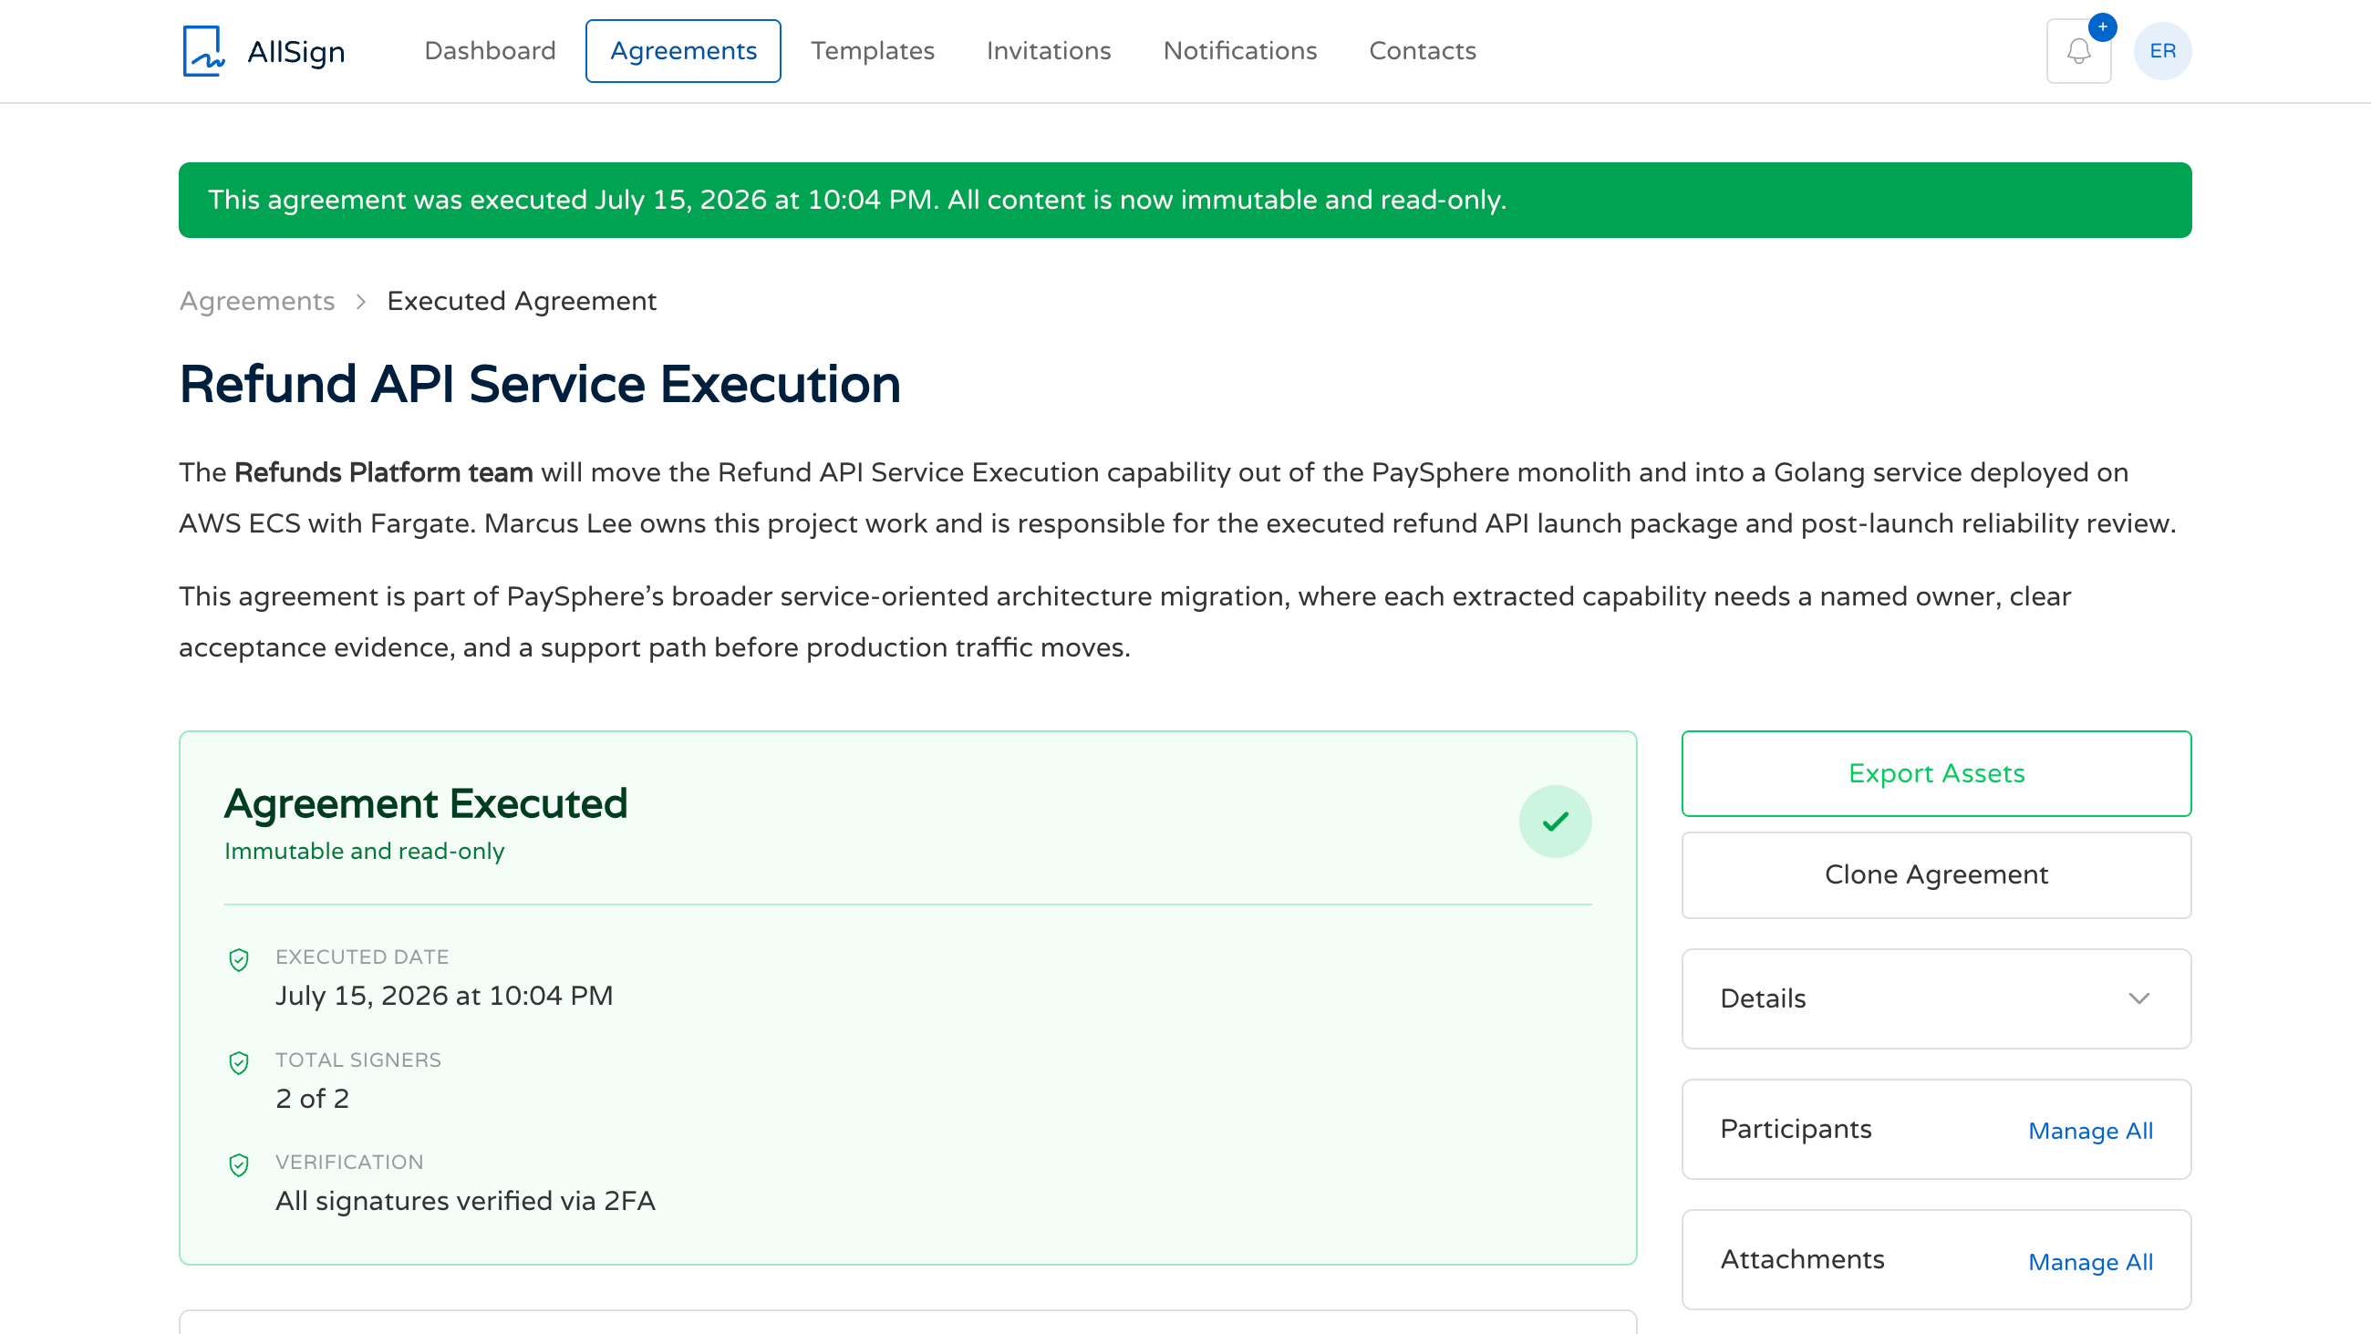Click the green checkmark circle icon
The width and height of the screenshot is (2371, 1334).
click(1555, 822)
